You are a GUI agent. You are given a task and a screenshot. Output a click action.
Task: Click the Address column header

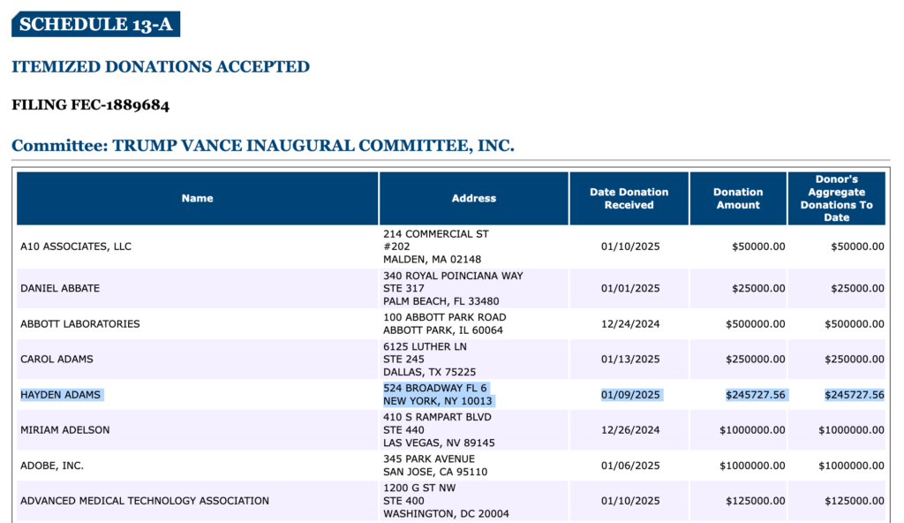tap(474, 198)
